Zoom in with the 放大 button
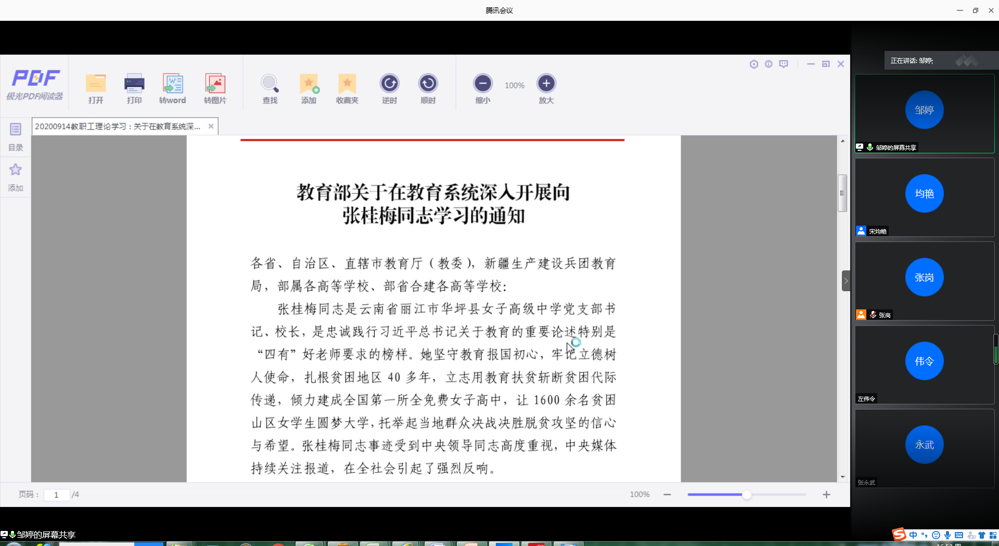The height and width of the screenshot is (546, 999). pyautogui.click(x=546, y=83)
